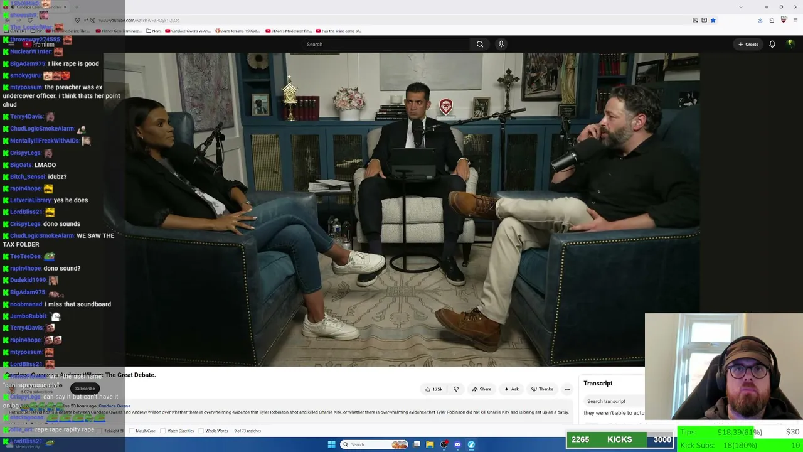This screenshot has height=452, width=803.
Task: Open the browser downloads icon
Action: coord(760,20)
